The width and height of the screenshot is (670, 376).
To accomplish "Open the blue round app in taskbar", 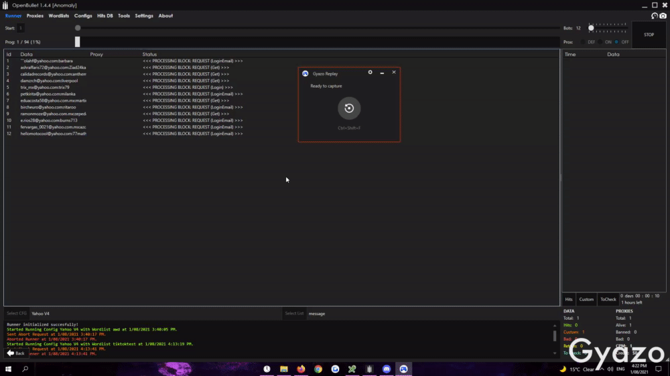I will tap(335, 369).
